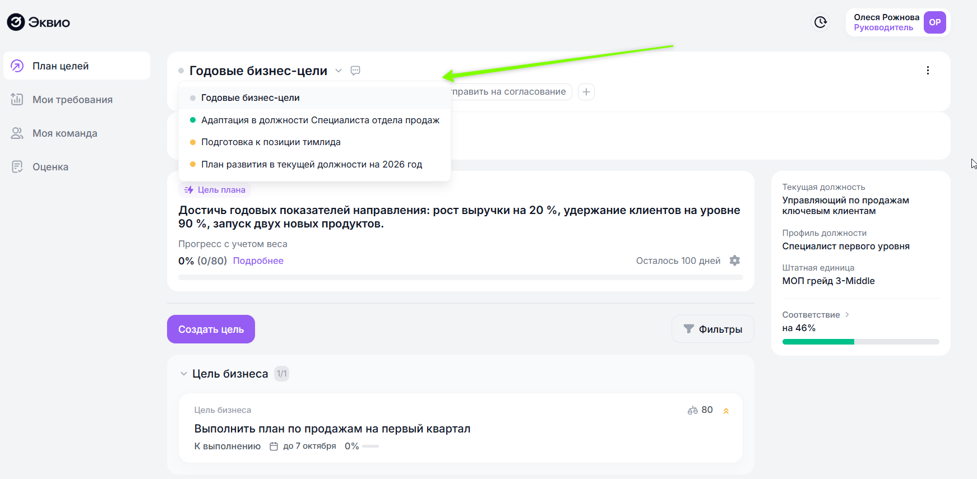Open the history clock icon
The image size is (977, 479).
821,22
